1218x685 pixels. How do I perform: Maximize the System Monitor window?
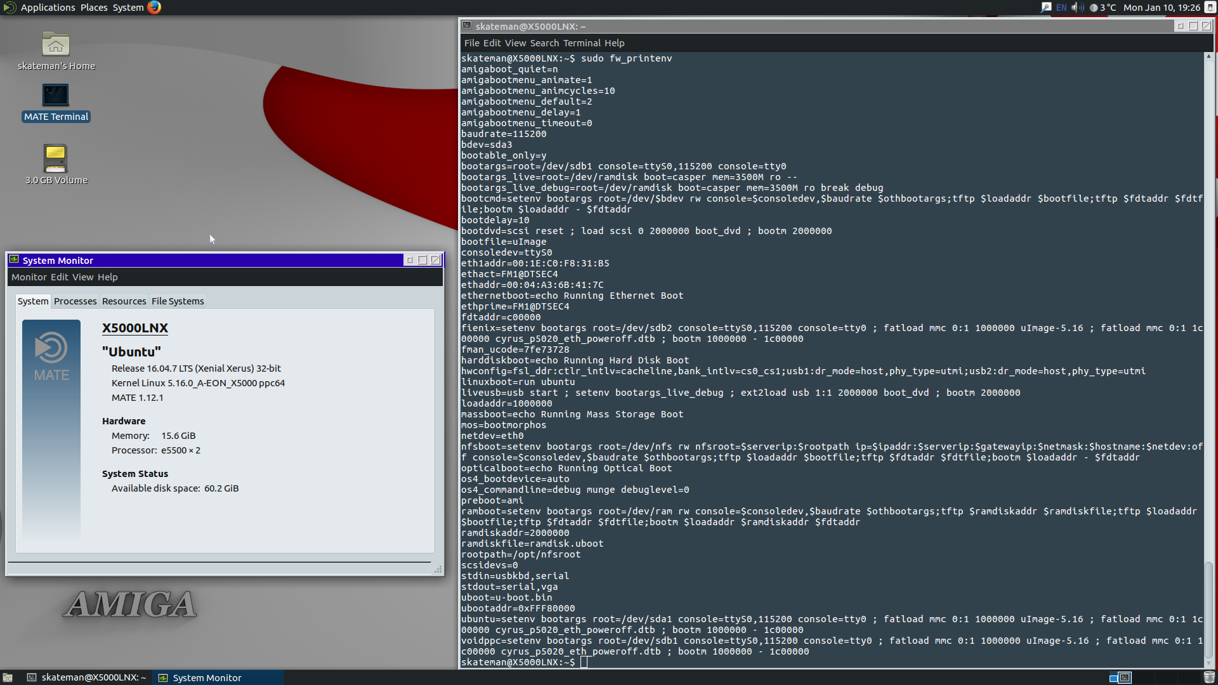point(422,260)
